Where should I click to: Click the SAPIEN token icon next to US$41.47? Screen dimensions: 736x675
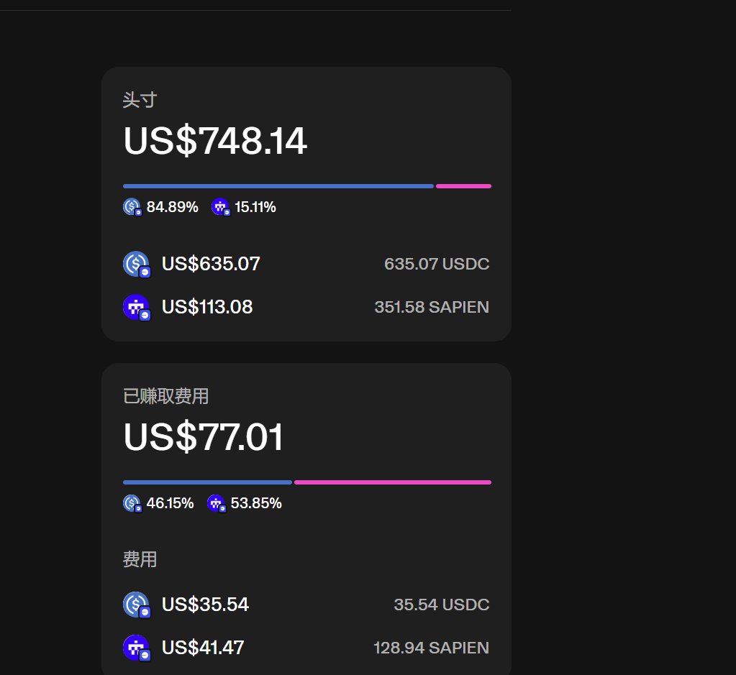tap(135, 648)
